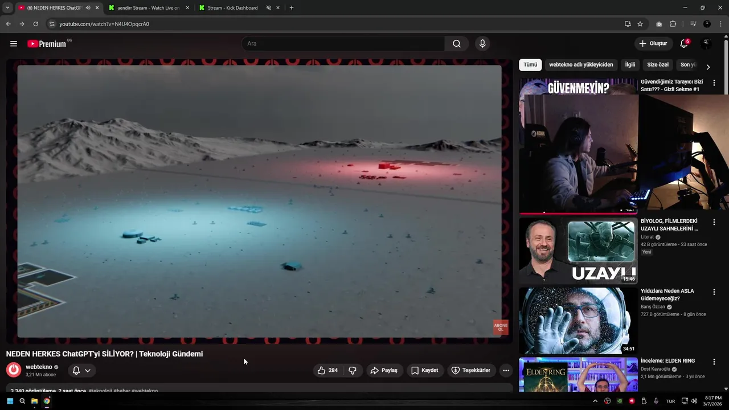Open TUR keyboard language selector
This screenshot has width=729, height=410.
point(670,401)
